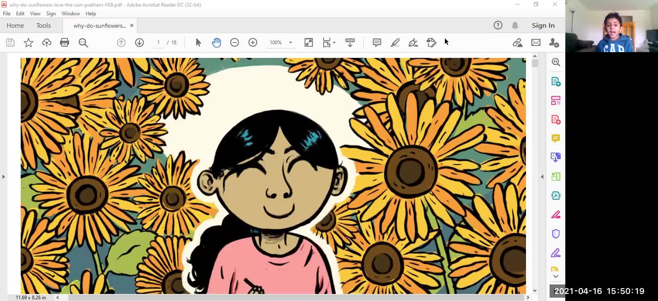Viewport: 658px width, 301px height.
Task: Click the stamp and edit toolbar icon
Action: click(431, 43)
